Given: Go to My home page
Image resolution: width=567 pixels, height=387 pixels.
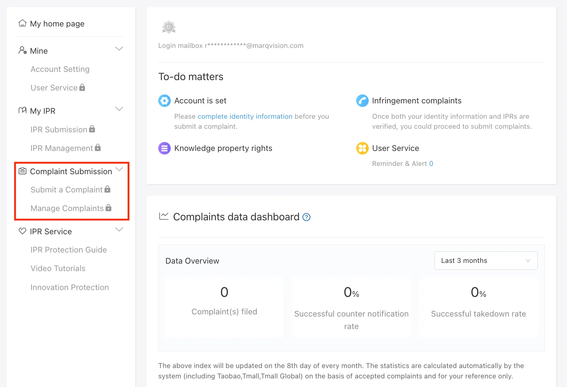Looking at the screenshot, I should pos(57,24).
